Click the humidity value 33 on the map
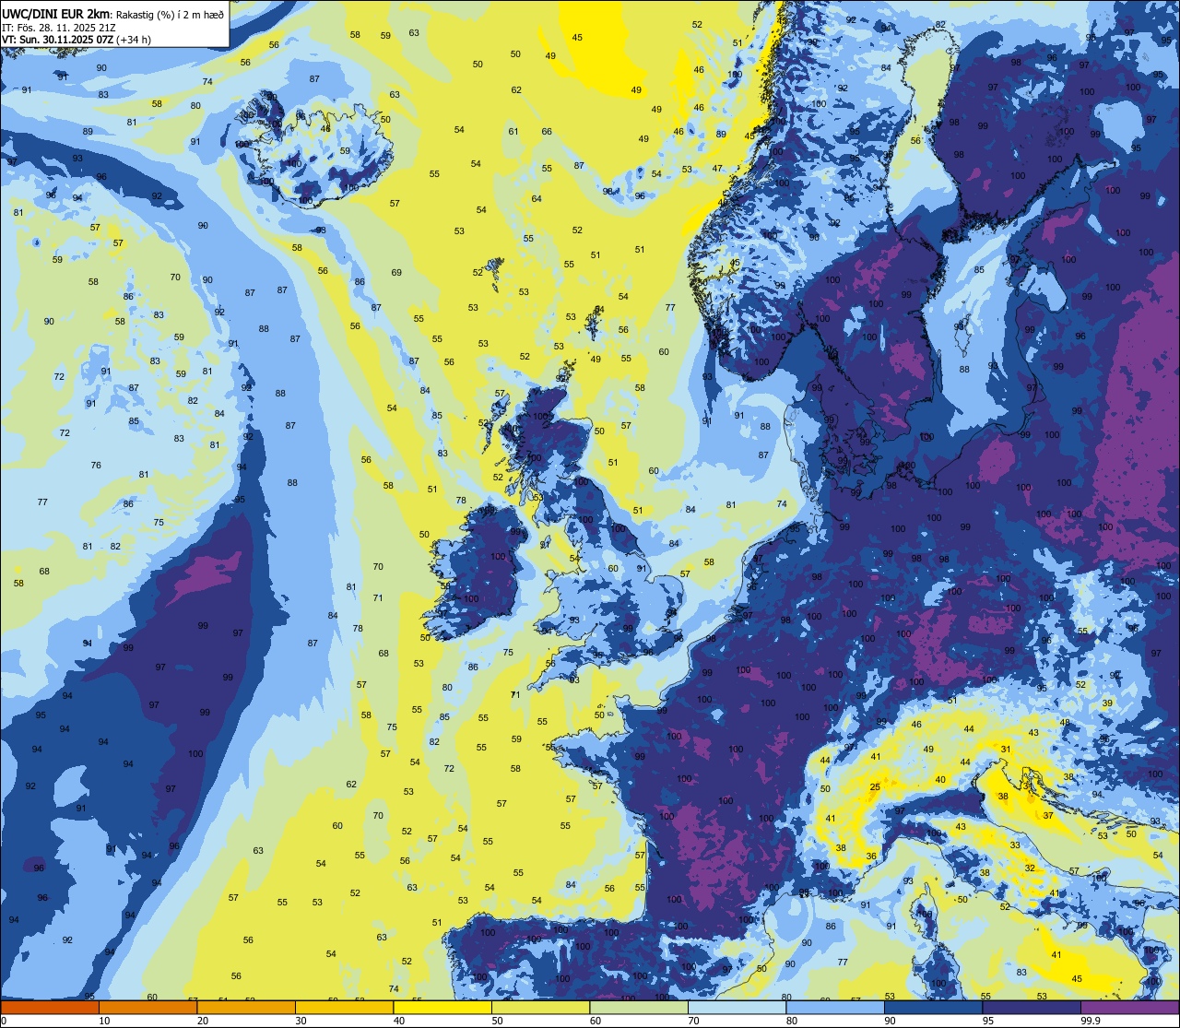 (1015, 845)
